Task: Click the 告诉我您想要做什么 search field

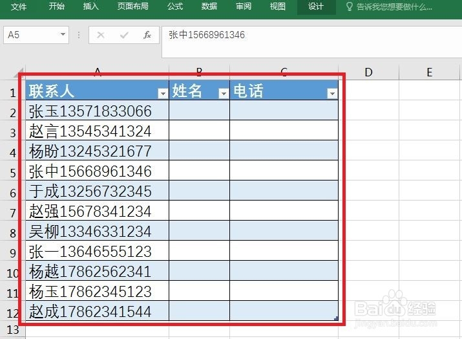Action: click(x=394, y=6)
